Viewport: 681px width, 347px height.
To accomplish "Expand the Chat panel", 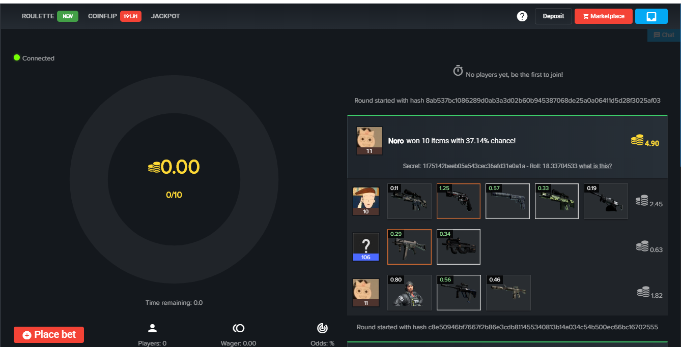I will point(664,35).
